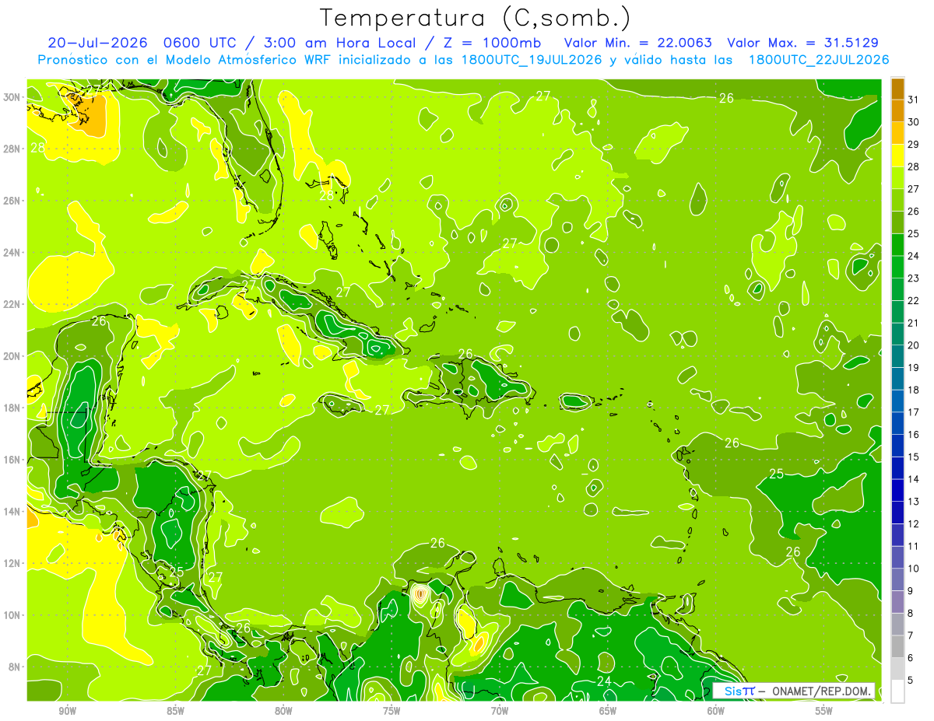The width and height of the screenshot is (934, 721).
Task: Click the 30N latitude axis label
Action: tap(12, 96)
